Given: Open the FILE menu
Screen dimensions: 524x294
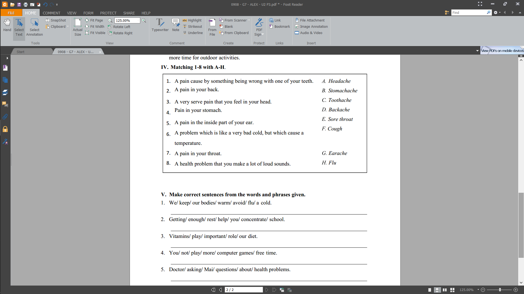Looking at the screenshot, I should 11,13.
